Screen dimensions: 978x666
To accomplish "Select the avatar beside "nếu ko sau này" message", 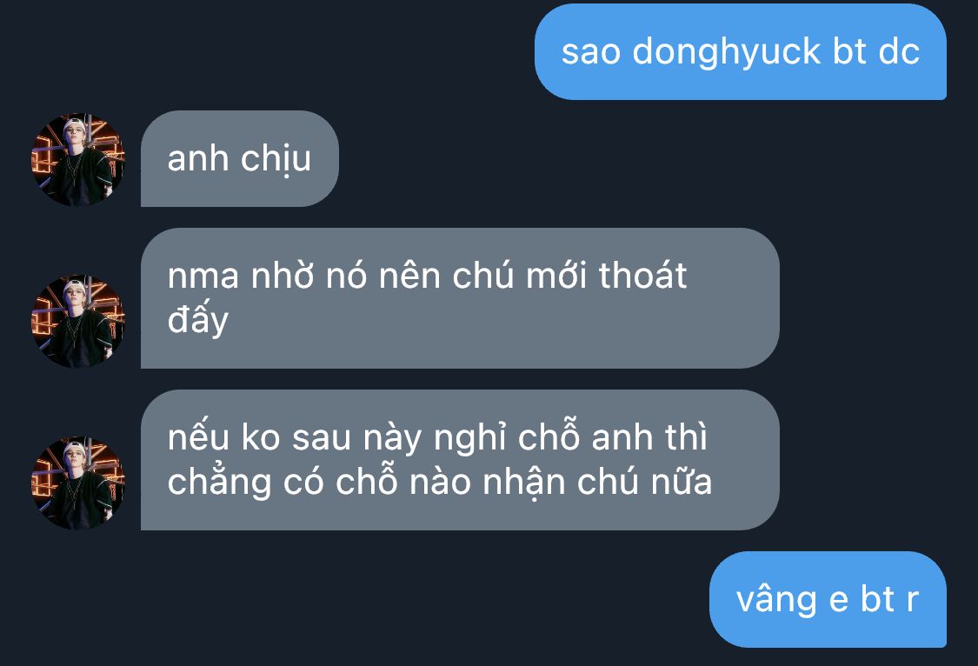I will [78, 483].
